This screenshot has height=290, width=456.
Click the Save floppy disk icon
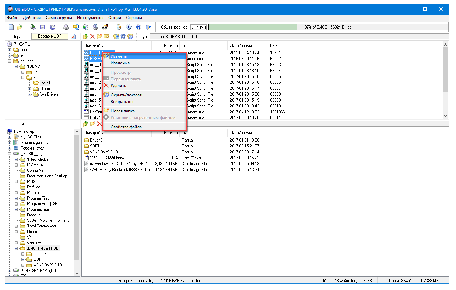tap(42, 27)
